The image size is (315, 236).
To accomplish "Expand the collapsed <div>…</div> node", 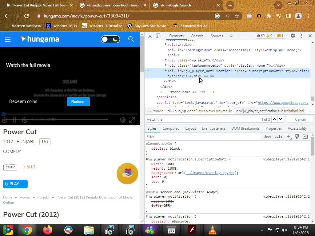I will [165, 44].
